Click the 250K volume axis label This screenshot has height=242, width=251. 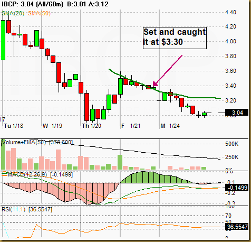232,157
